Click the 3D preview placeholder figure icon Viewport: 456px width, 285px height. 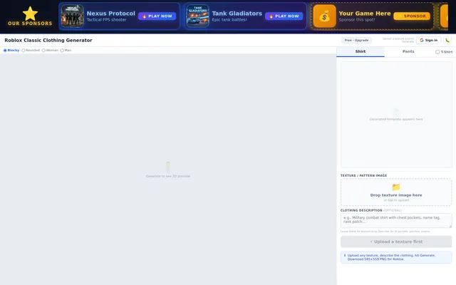coord(168,167)
